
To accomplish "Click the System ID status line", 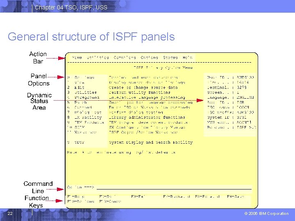I will pyautogui.click(x=227, y=117).
